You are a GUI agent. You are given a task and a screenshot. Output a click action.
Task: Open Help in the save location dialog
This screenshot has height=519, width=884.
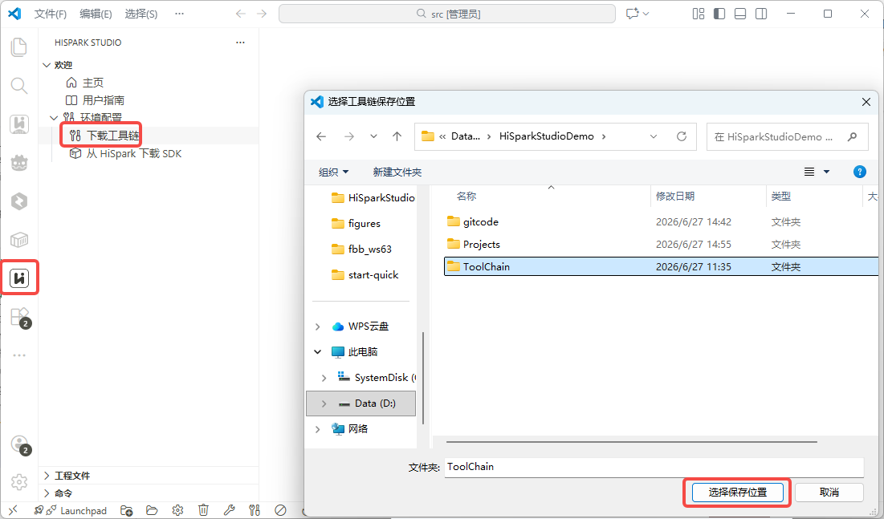click(859, 172)
